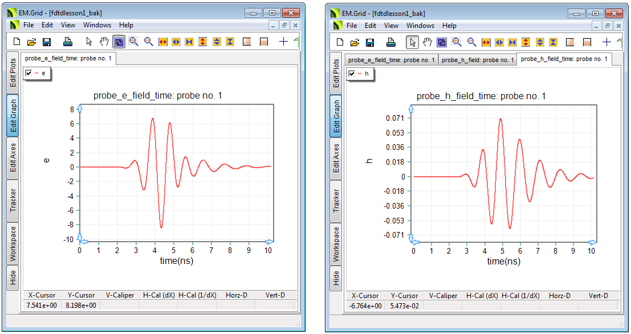Open file via folder icon in right window
The height and width of the screenshot is (334, 631).
(355, 42)
